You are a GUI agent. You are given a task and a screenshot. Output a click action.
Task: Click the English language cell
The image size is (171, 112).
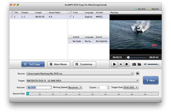point(89,17)
